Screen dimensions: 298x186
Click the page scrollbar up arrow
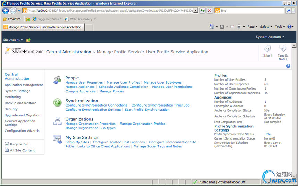pyautogui.click(x=294, y=45)
